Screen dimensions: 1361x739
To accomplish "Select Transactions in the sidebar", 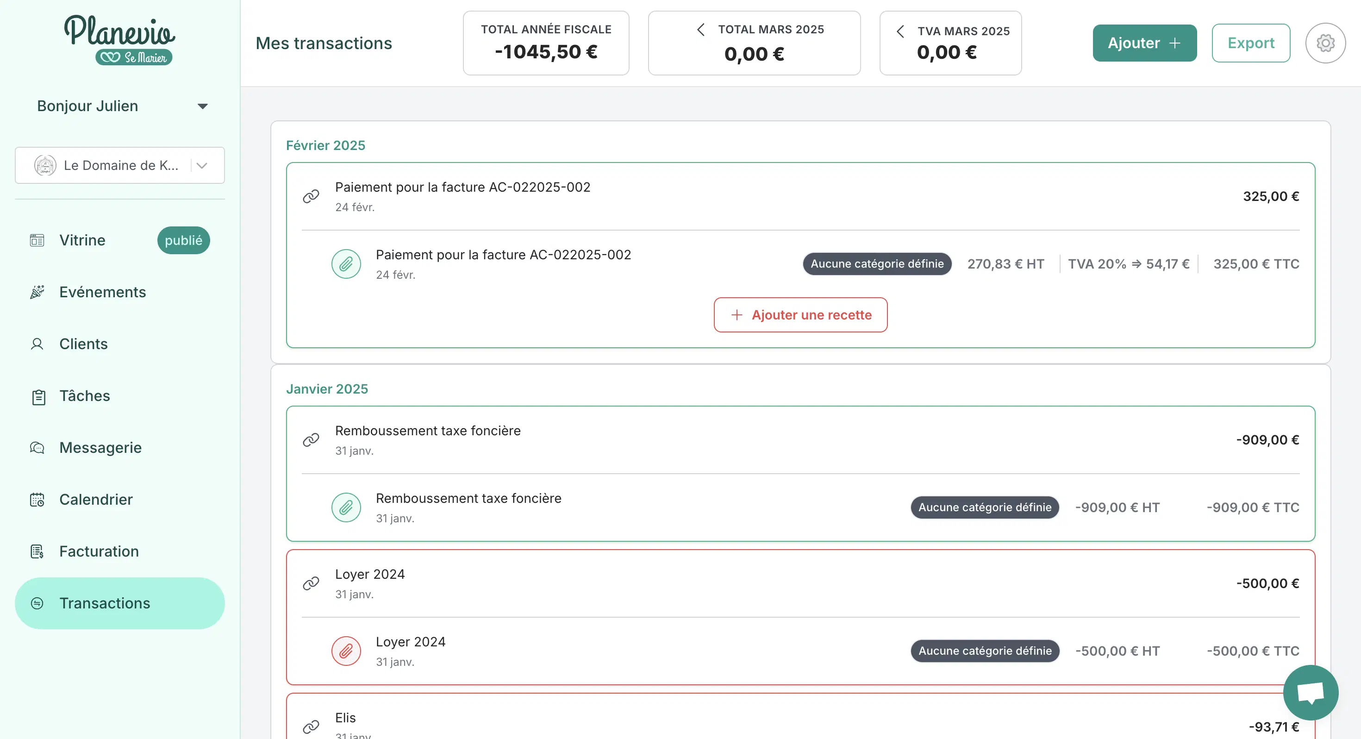I will pyautogui.click(x=120, y=603).
